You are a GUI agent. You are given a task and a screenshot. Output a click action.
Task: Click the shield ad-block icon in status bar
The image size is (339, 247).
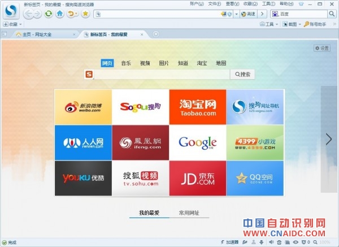click(x=303, y=242)
